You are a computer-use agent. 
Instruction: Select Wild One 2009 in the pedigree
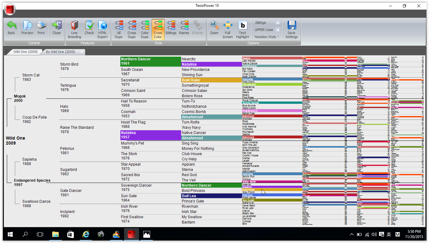tap(16, 141)
